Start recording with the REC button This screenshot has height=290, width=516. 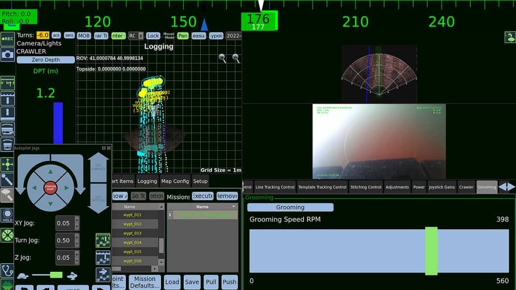(7, 39)
